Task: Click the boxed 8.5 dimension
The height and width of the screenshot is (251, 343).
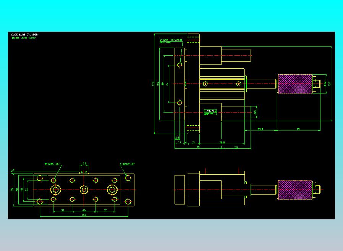Action: [177, 138]
